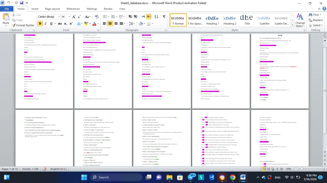327x183 pixels.
Task: Click the Text Effects glowing A icon
Action: (x=78, y=23)
